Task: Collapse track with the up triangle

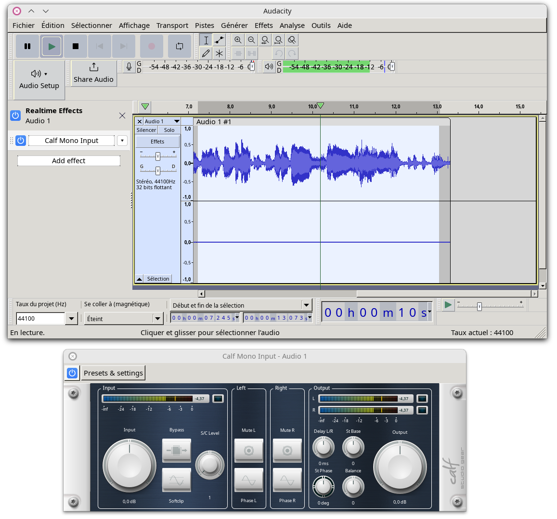Action: pos(140,279)
